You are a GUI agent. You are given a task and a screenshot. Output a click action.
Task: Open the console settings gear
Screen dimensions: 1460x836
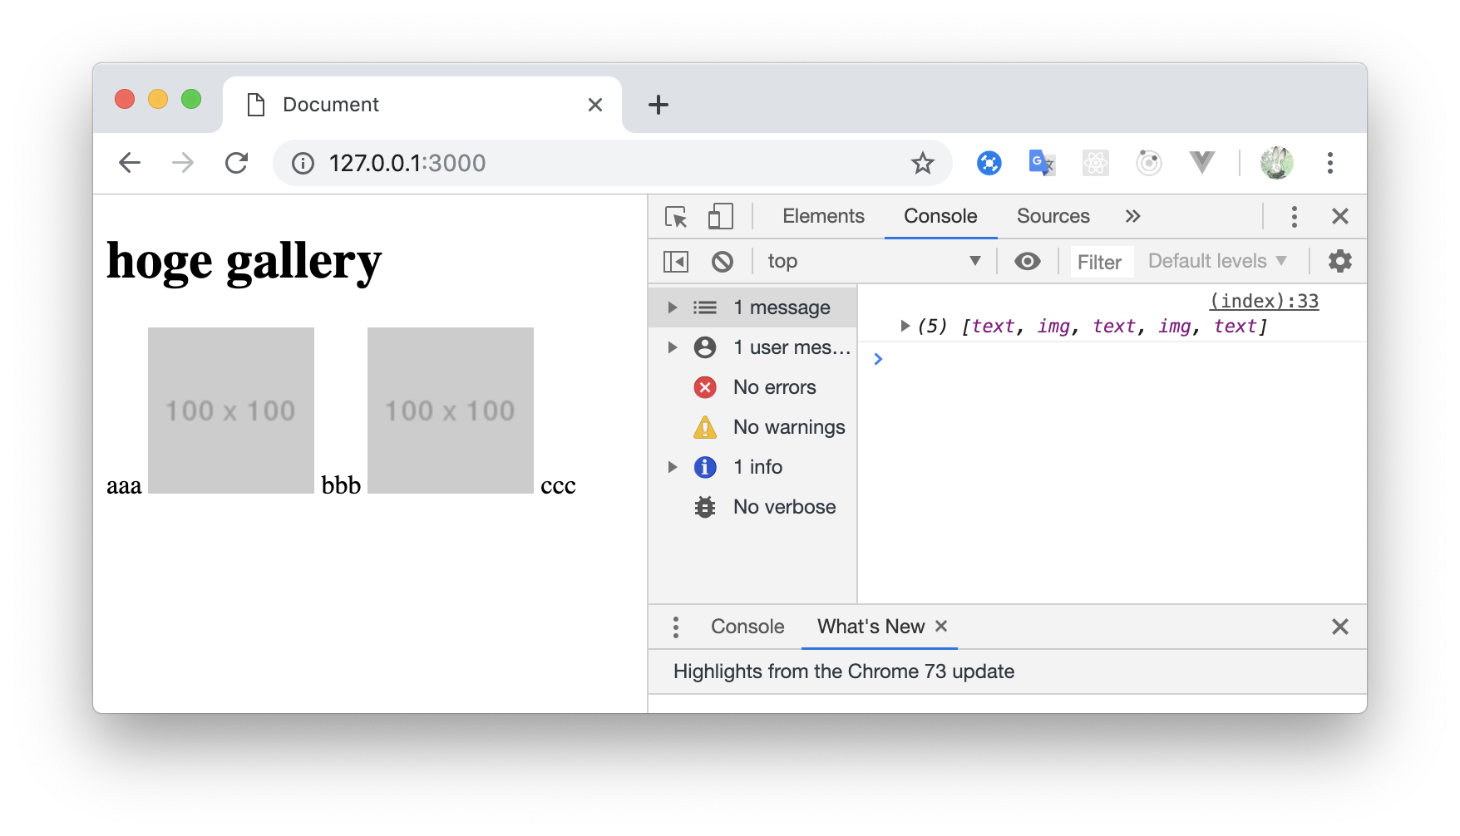(x=1339, y=261)
